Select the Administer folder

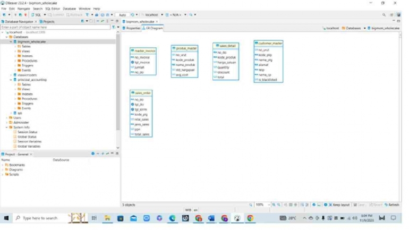tap(21, 123)
